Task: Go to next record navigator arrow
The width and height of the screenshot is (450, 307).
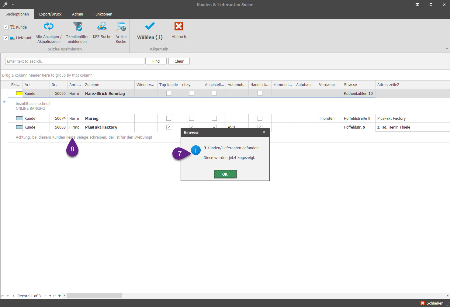Action: click(x=45, y=296)
